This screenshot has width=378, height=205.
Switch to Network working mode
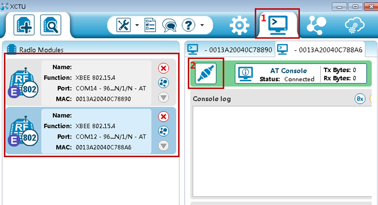(x=316, y=25)
